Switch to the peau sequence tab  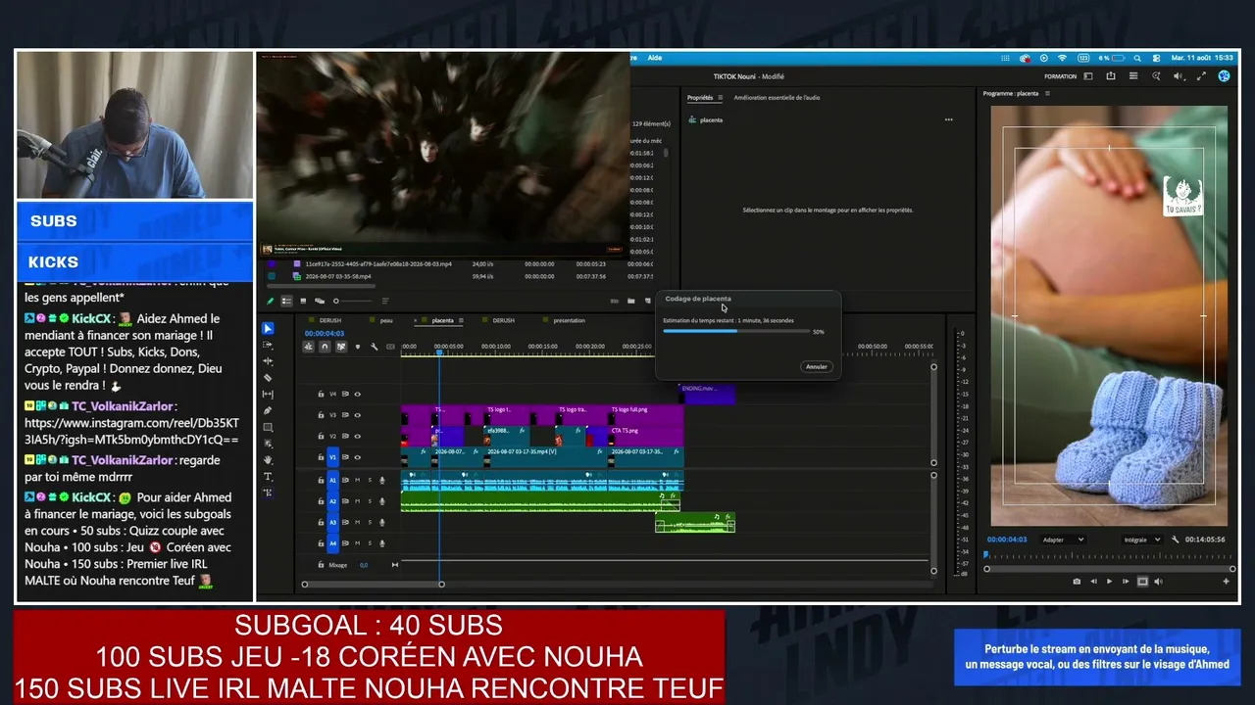(386, 320)
